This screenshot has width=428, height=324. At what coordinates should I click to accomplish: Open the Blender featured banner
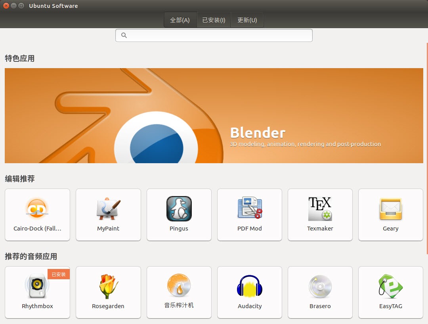(x=214, y=116)
